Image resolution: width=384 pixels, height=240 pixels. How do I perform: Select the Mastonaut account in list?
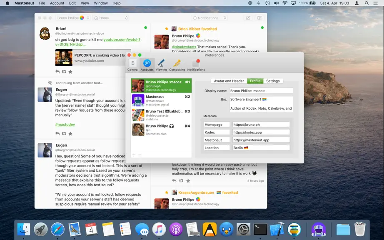pos(161,100)
